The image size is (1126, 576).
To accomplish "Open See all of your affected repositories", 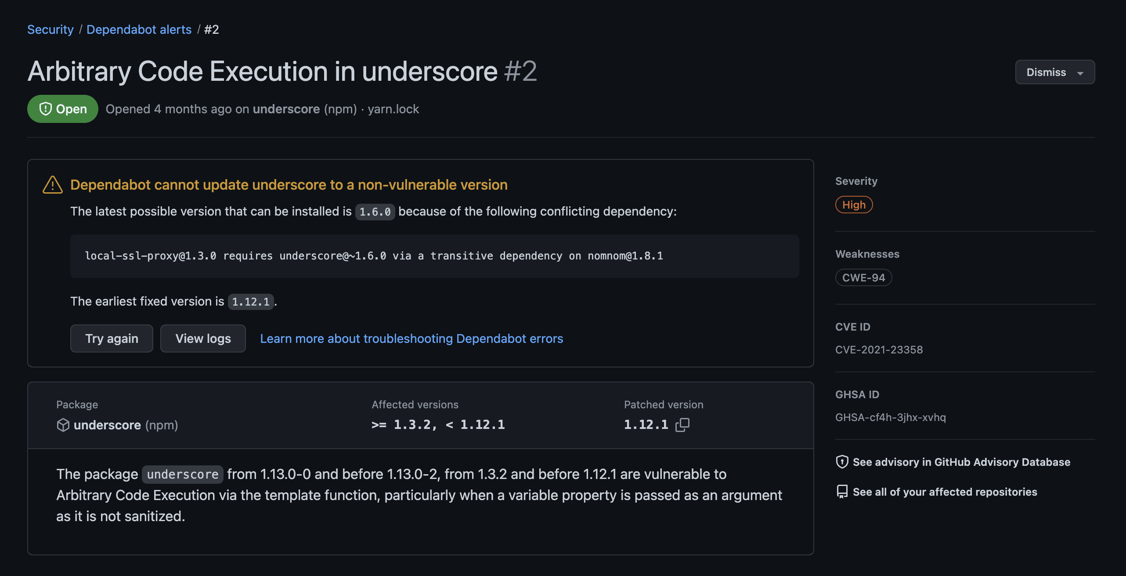I will 945,491.
